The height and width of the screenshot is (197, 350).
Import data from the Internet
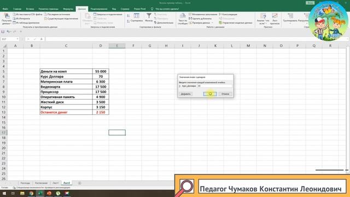[21, 19]
